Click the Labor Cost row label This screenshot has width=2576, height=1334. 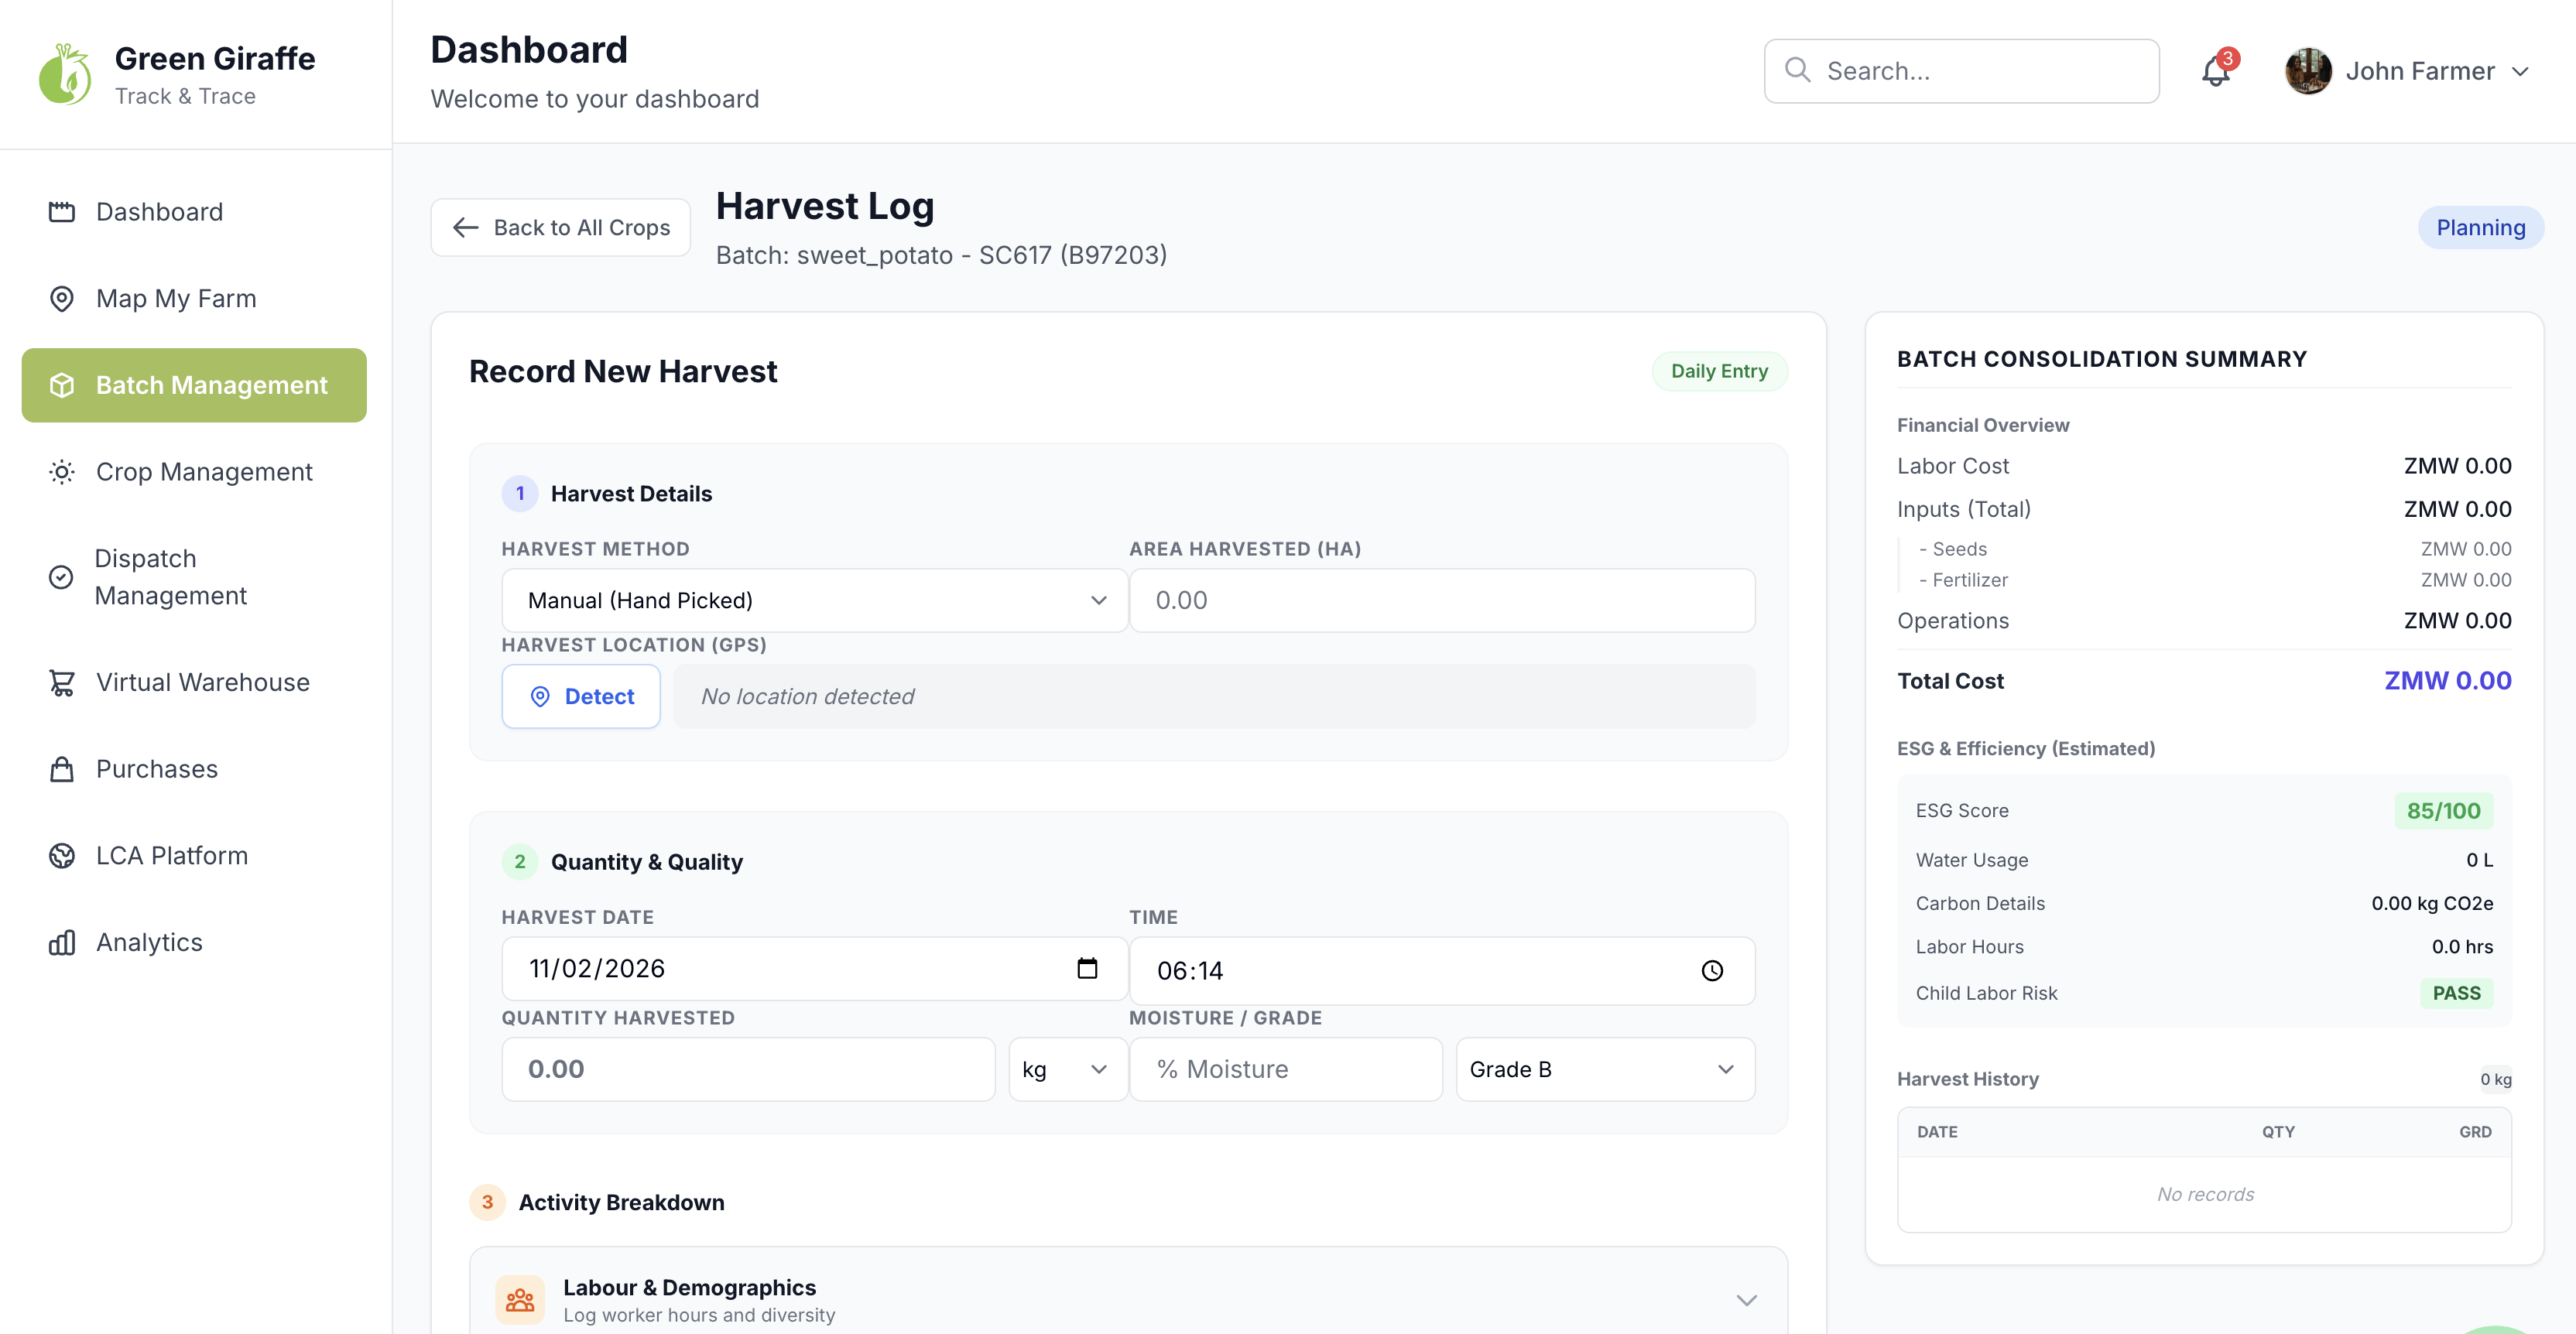(1953, 466)
